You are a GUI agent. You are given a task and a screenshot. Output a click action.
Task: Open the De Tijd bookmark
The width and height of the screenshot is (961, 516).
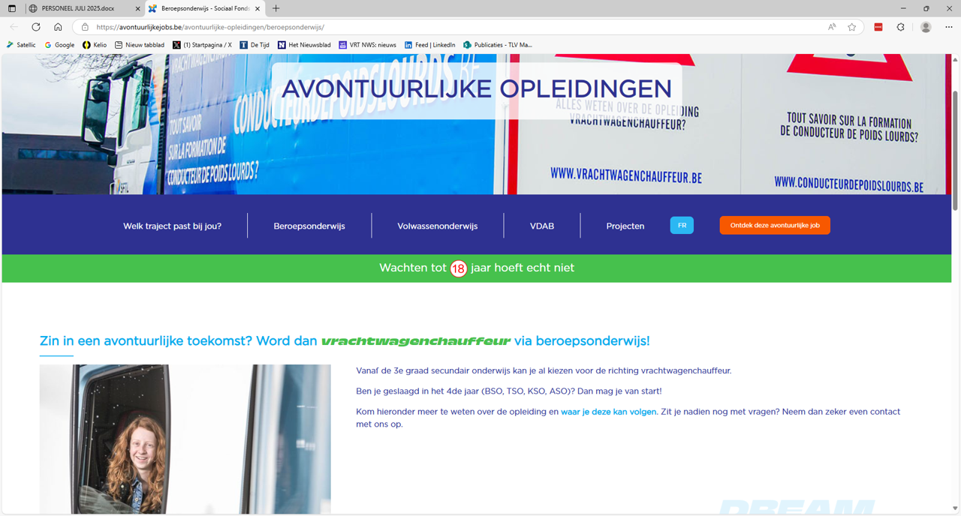click(x=255, y=45)
